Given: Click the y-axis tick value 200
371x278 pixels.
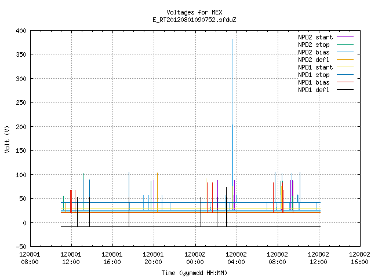Looking at the screenshot, I should pos(21,127).
